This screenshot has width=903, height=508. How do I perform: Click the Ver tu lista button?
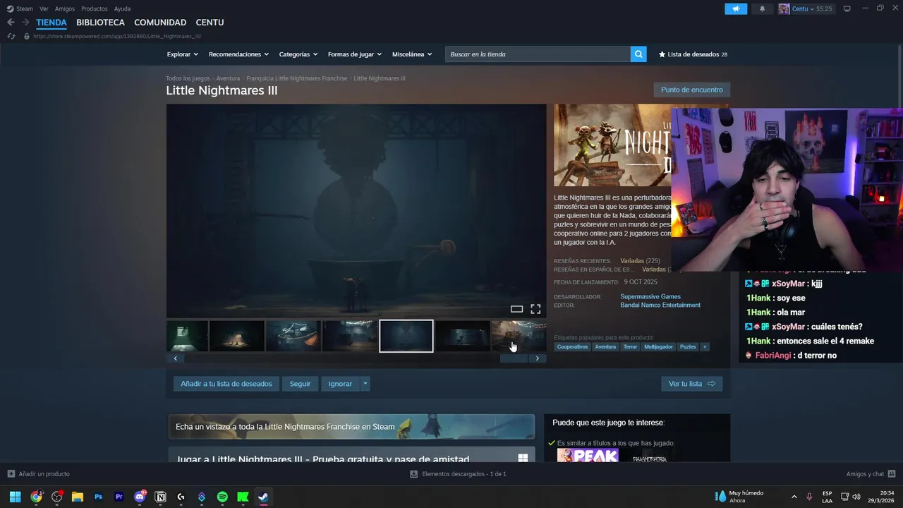(691, 384)
